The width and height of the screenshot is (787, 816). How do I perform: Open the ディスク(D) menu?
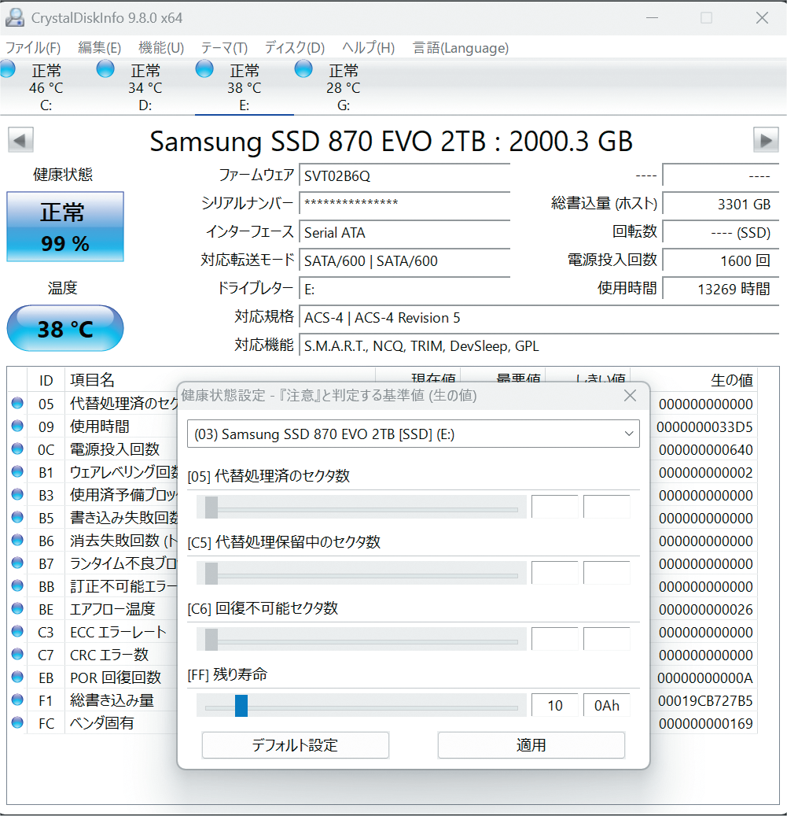(x=294, y=48)
